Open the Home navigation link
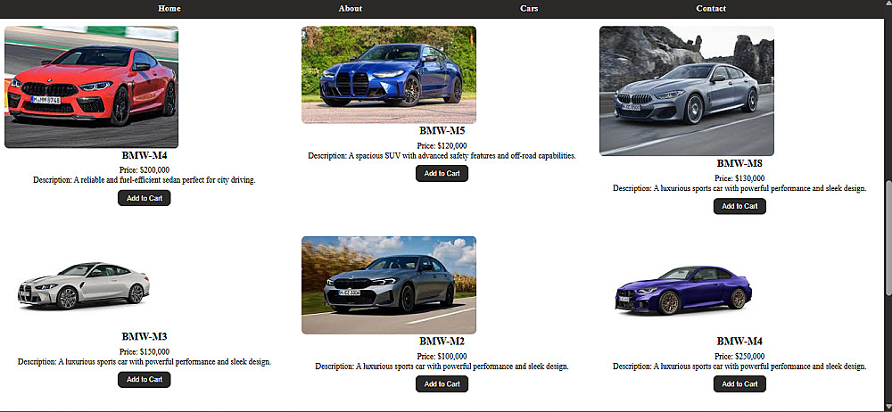The width and height of the screenshot is (892, 412). 169,9
